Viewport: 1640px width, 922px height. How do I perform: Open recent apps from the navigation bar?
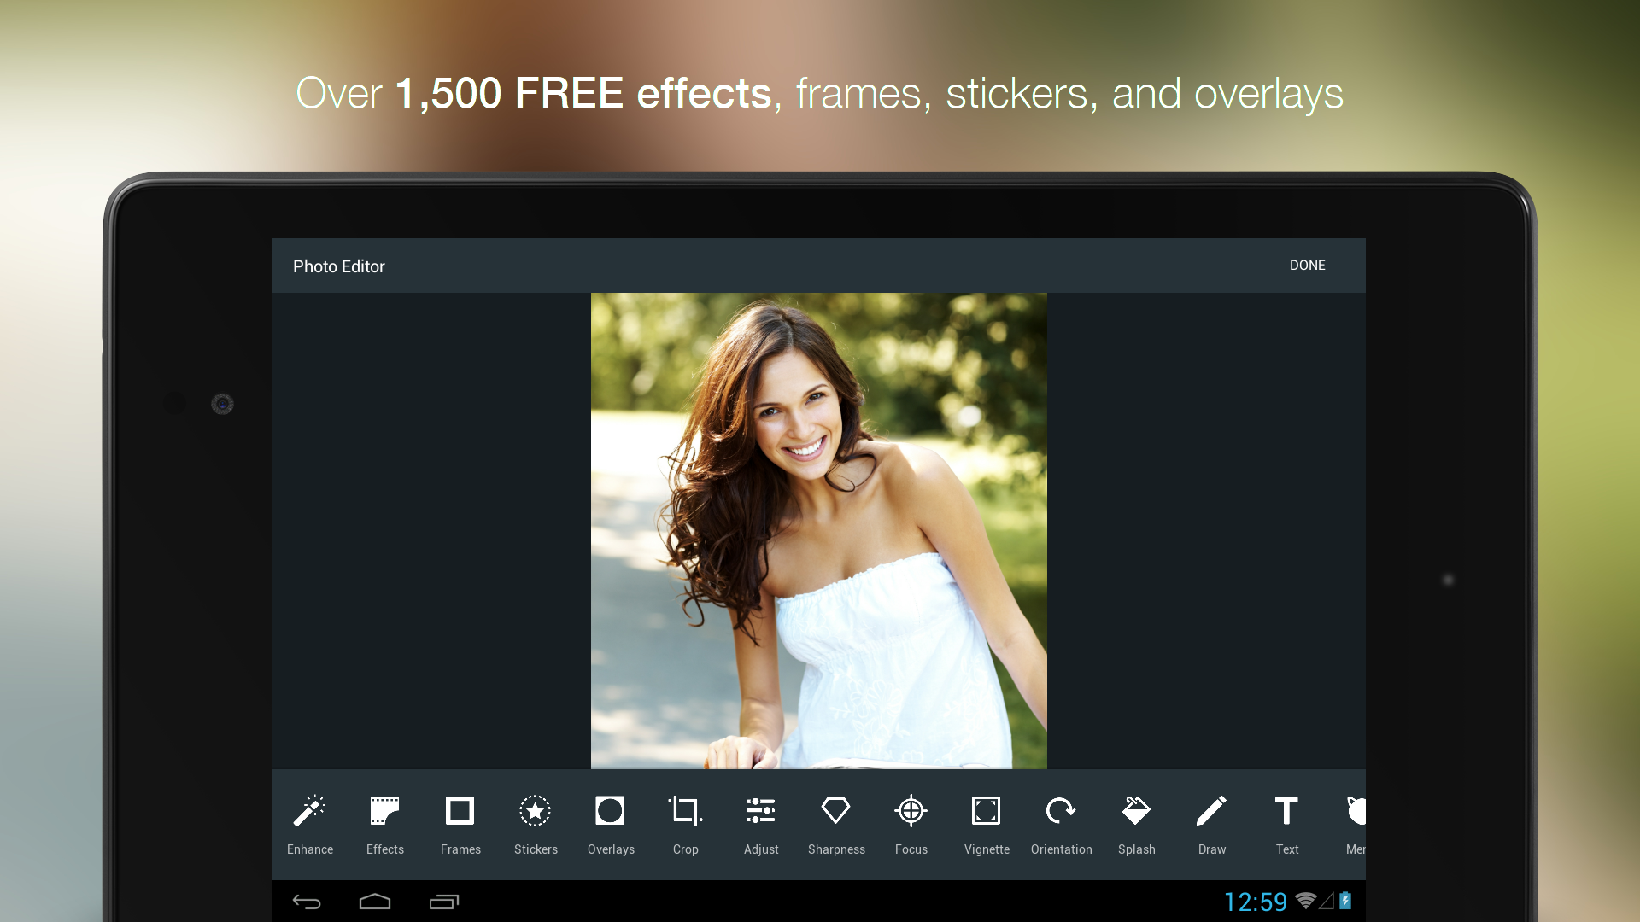(x=443, y=901)
